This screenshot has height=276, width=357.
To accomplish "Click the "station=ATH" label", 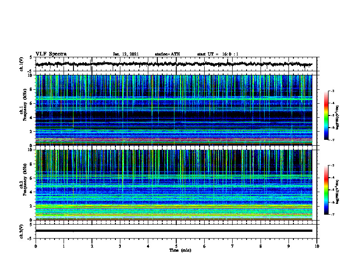I will (167, 54).
